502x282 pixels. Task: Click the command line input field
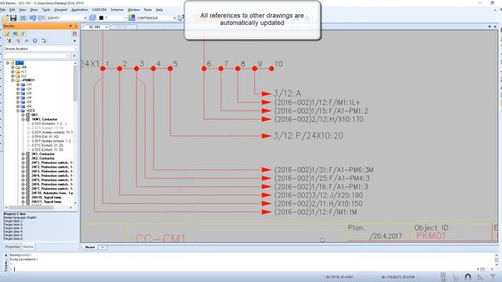[243, 269]
